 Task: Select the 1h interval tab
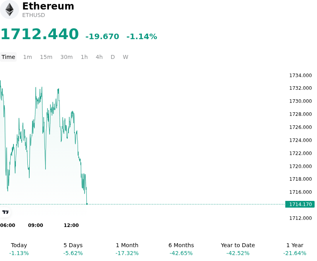84,57
